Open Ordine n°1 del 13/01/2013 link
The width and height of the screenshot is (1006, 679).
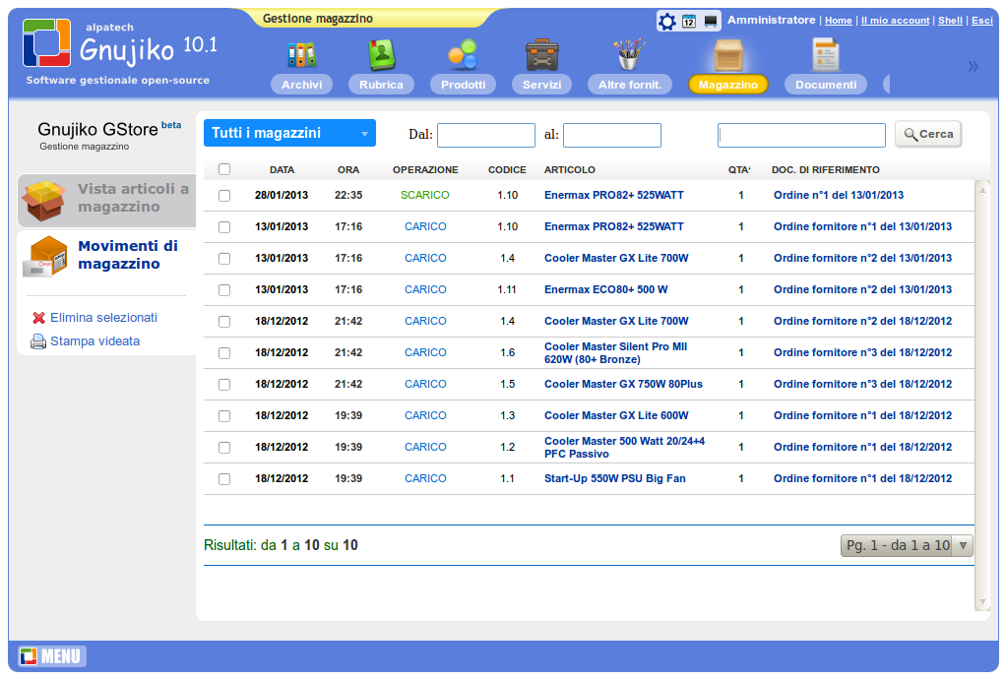coord(841,195)
